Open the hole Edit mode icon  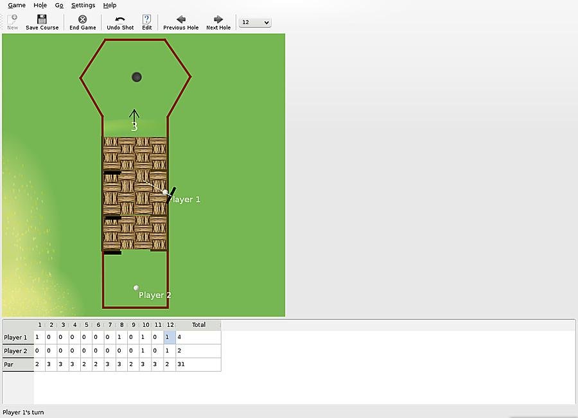coord(147,19)
